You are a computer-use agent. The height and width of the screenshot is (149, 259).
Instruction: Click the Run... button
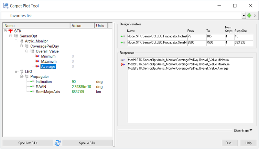229,143
